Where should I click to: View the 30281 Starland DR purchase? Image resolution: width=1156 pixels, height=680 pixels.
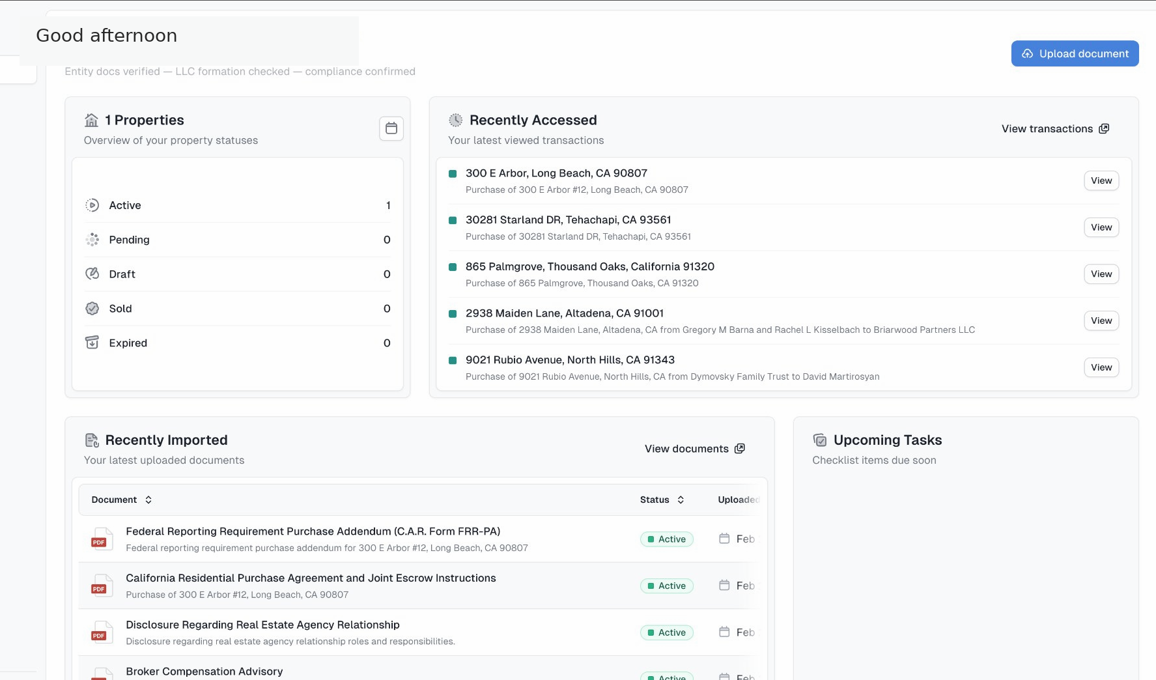coord(1101,227)
